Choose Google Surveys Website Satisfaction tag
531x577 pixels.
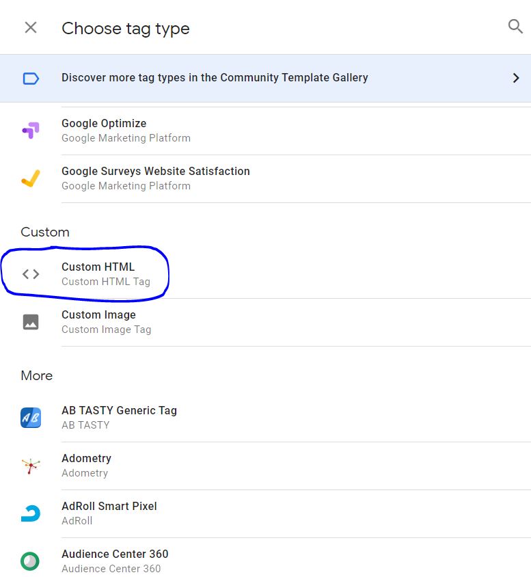[x=265, y=179]
